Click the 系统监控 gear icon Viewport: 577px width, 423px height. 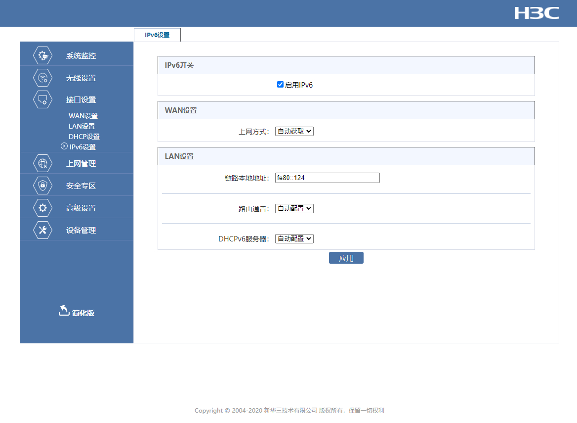click(x=42, y=55)
